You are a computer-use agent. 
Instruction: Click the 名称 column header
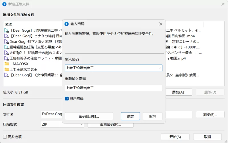[x=9, y=25]
